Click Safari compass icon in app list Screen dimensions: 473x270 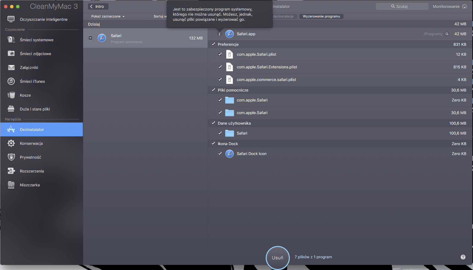click(102, 38)
